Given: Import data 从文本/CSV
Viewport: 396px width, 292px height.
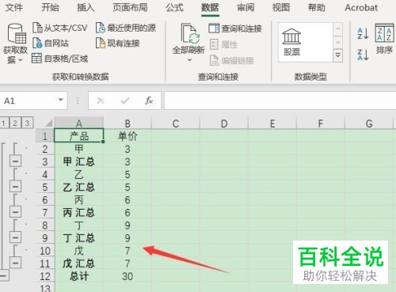Looking at the screenshot, I should click(60, 28).
